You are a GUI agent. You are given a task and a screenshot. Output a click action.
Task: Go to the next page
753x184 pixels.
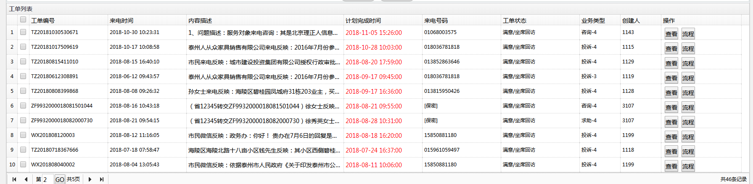pyautogui.click(x=90, y=179)
